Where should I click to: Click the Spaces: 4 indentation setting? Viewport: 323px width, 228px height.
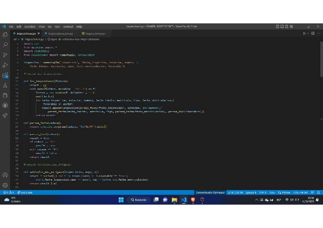[251, 193]
